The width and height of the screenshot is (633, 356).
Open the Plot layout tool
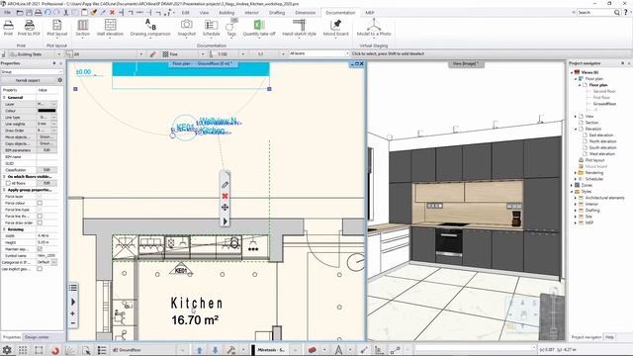pos(57,28)
